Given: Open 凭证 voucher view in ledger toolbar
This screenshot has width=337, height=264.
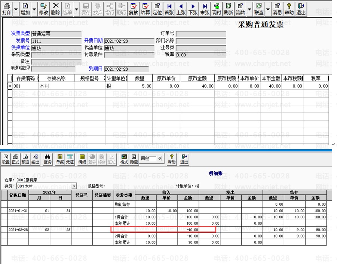Looking at the screenshot, I should click(70, 159).
